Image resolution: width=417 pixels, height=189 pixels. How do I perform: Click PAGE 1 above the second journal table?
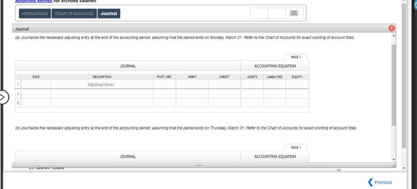point(296,147)
